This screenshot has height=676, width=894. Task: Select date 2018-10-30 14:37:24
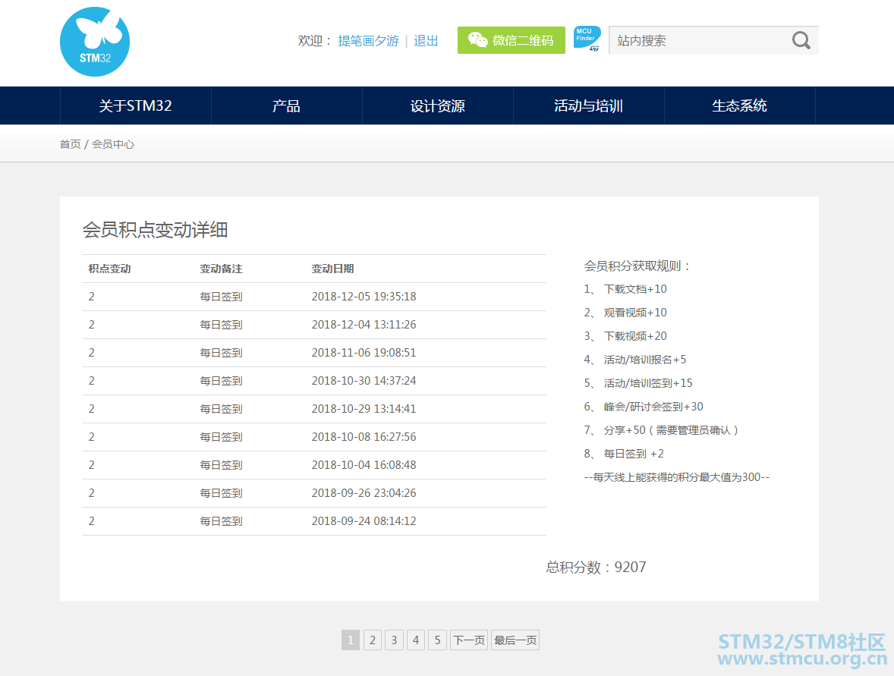(x=364, y=381)
